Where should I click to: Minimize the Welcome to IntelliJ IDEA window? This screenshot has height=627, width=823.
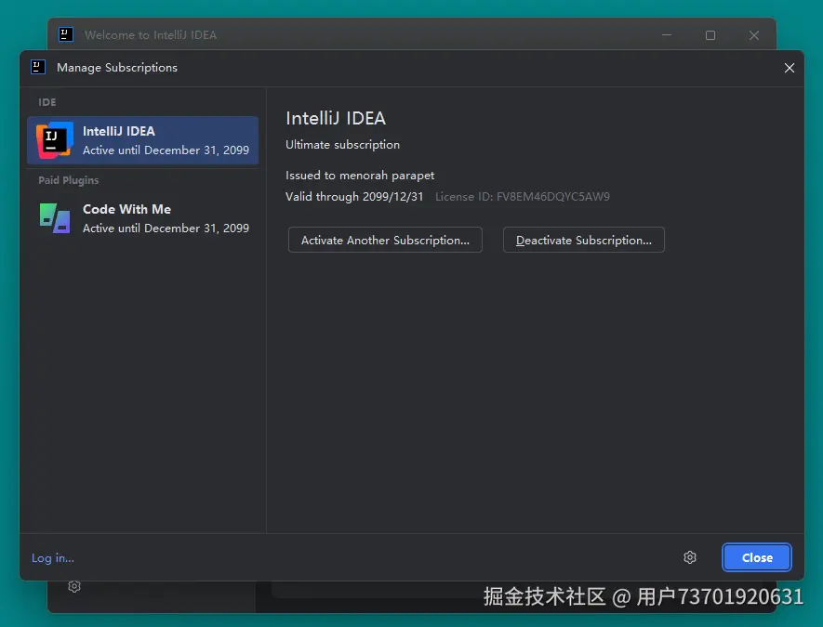[667, 35]
